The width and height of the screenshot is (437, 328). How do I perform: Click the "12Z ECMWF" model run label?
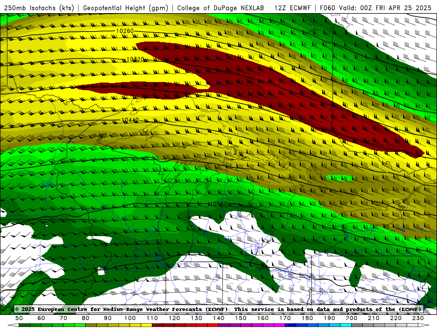pyautogui.click(x=292, y=8)
